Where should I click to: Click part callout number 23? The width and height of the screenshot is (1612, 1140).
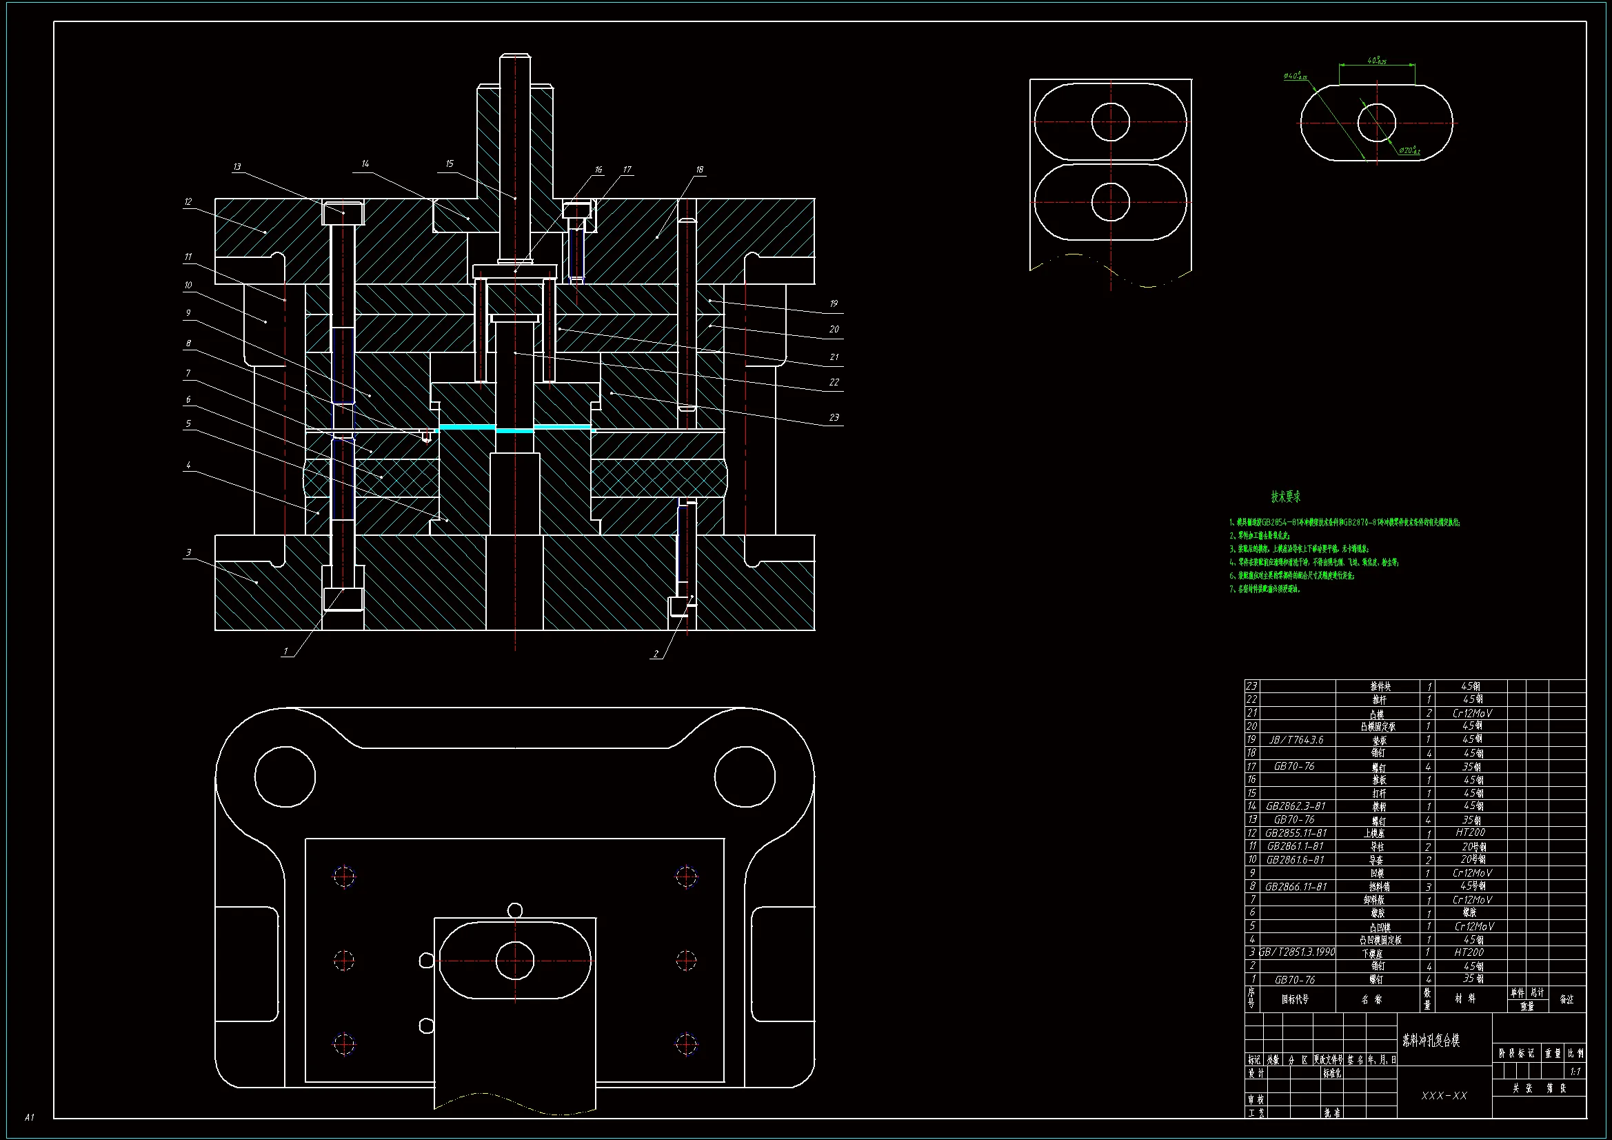pyautogui.click(x=834, y=418)
